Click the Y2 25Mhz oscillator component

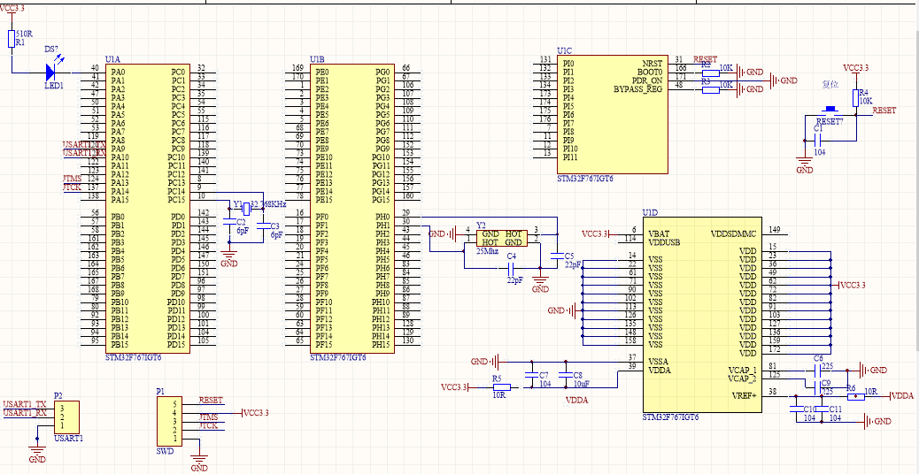pyautogui.click(x=501, y=236)
